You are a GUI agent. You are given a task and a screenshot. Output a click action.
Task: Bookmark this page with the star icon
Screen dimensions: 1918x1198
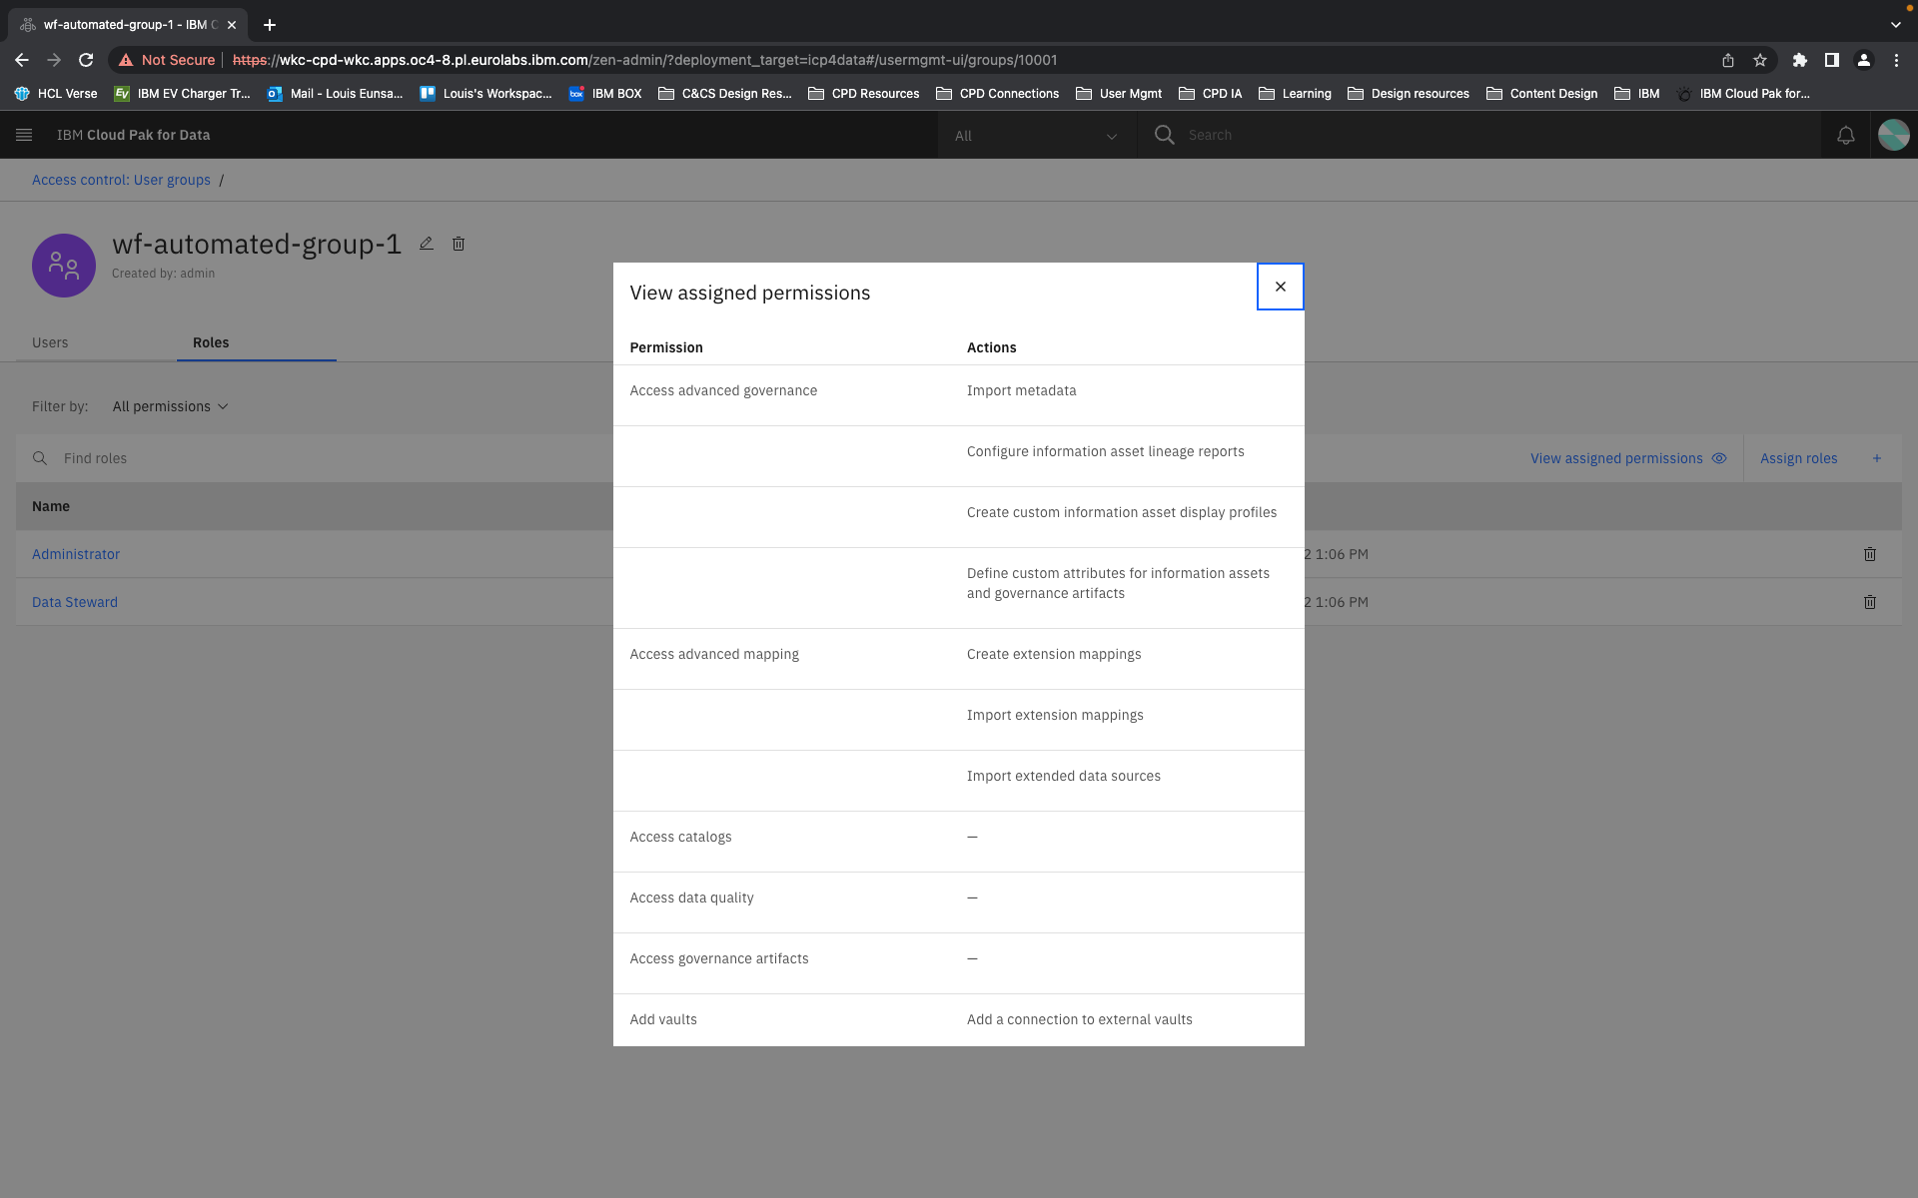click(x=1760, y=60)
